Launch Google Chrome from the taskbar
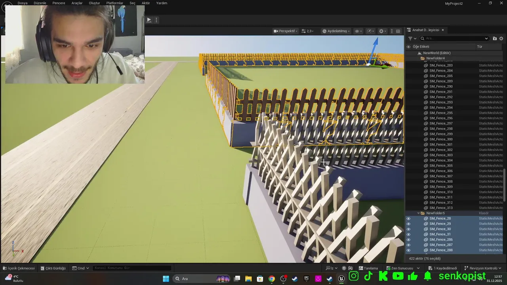This screenshot has width=507, height=285. pyautogui.click(x=271, y=279)
